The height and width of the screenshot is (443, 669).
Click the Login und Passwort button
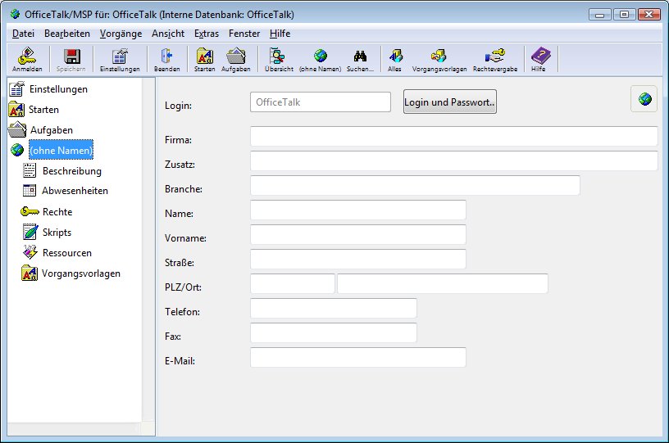click(450, 102)
